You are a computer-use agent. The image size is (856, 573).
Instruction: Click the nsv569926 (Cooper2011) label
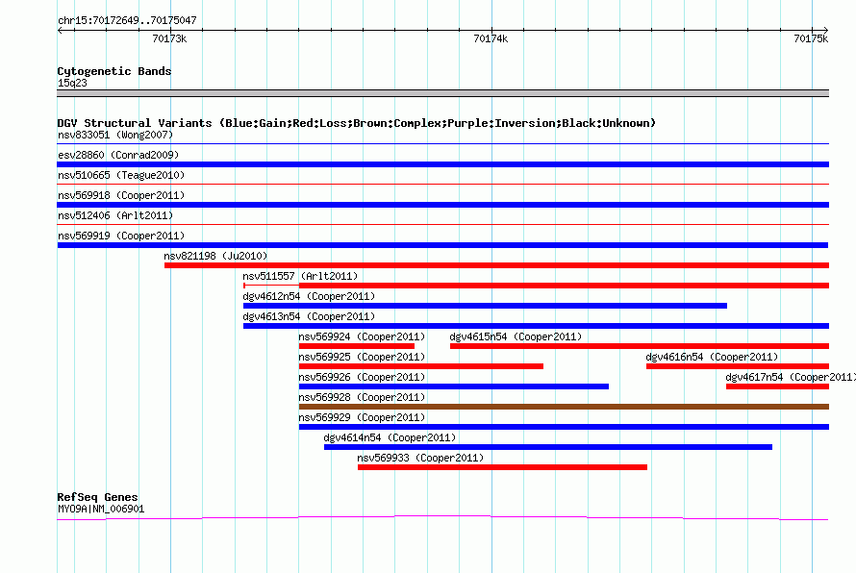pos(362,377)
